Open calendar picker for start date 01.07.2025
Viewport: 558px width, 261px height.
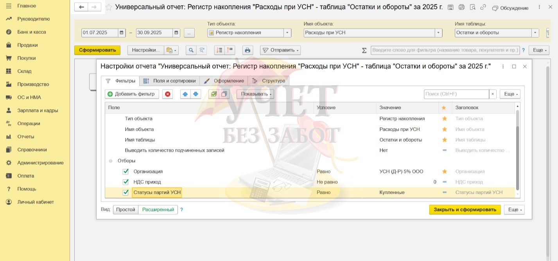[x=122, y=33]
